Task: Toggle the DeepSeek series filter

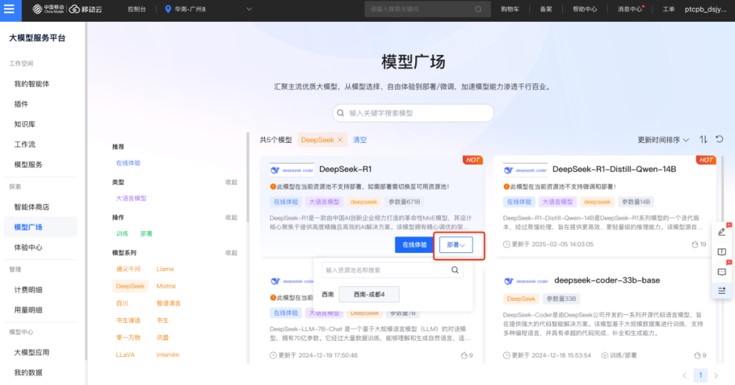Action: pyautogui.click(x=130, y=286)
